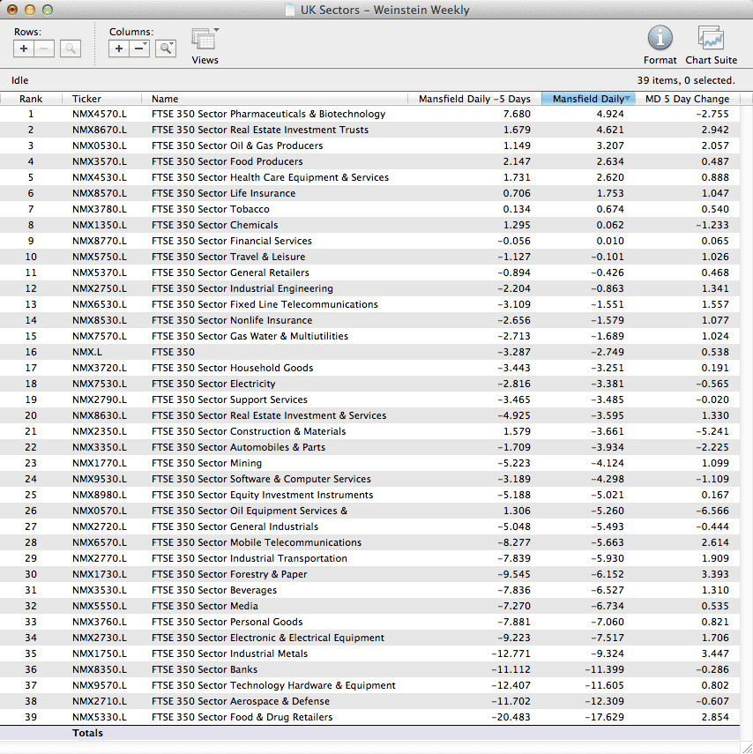The image size is (753, 754).
Task: Click the add column plus button
Action: [x=120, y=49]
